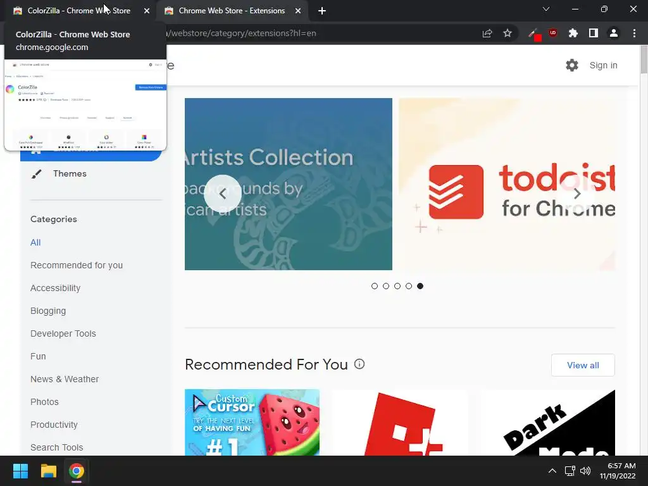Launch File Explorer from the taskbar
This screenshot has height=486, width=648.
click(48, 471)
